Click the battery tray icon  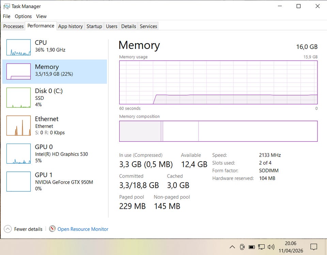click(x=252, y=247)
